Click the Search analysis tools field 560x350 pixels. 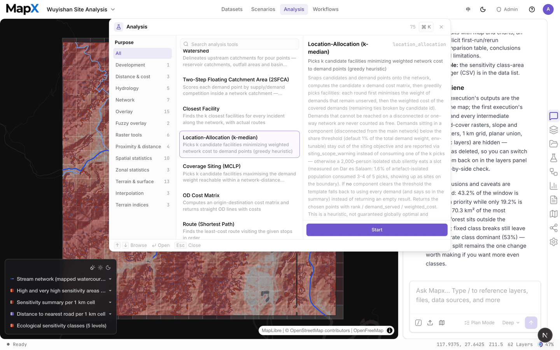pyautogui.click(x=240, y=44)
